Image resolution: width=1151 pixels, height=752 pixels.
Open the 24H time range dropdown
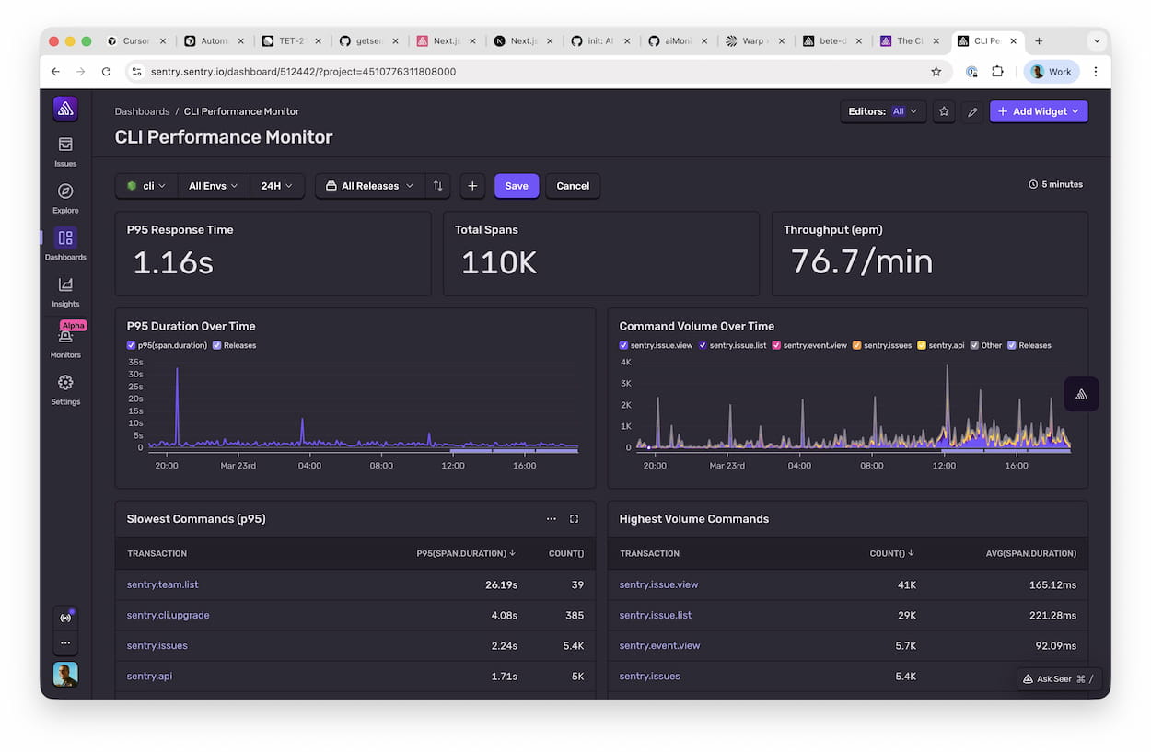point(276,185)
